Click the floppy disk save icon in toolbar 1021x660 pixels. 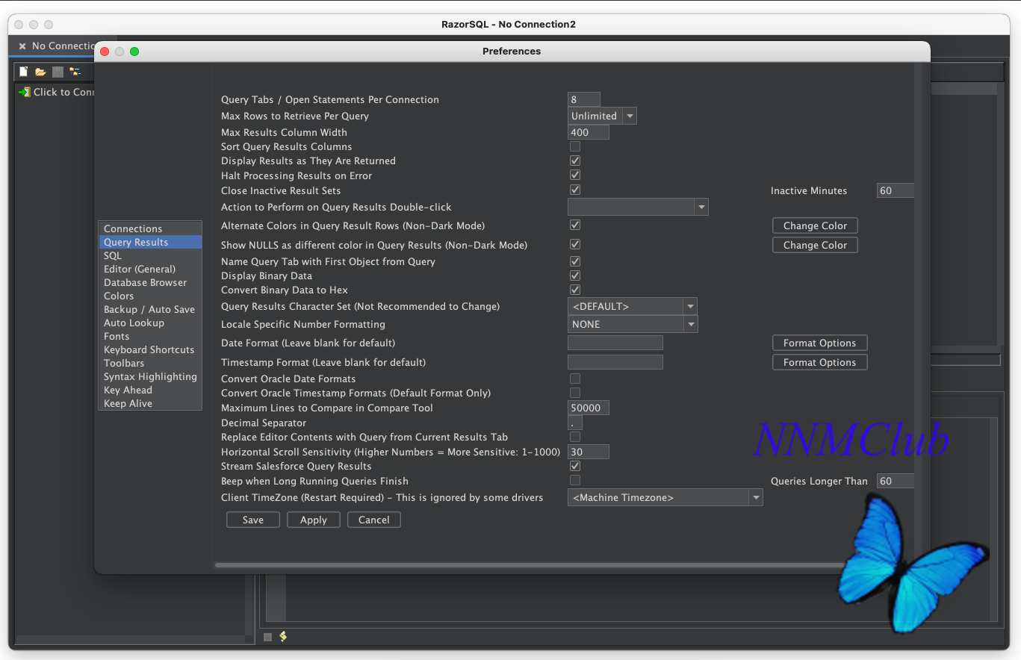[x=58, y=72]
